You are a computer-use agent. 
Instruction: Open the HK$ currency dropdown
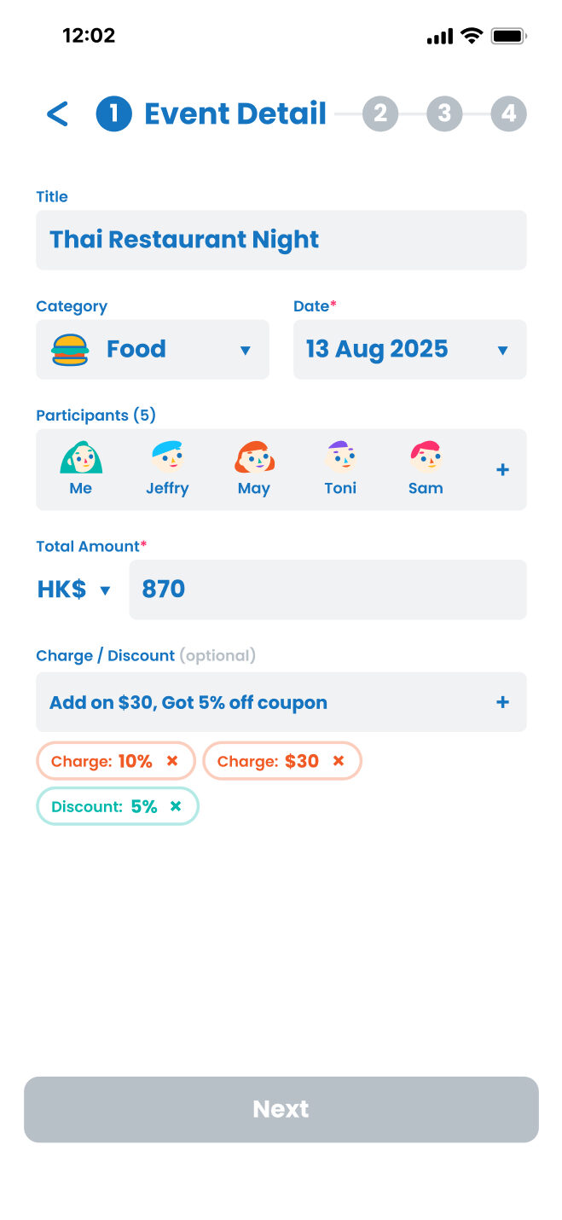pyautogui.click(x=105, y=590)
